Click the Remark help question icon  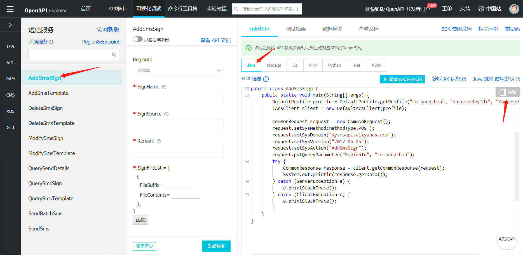click(159, 141)
